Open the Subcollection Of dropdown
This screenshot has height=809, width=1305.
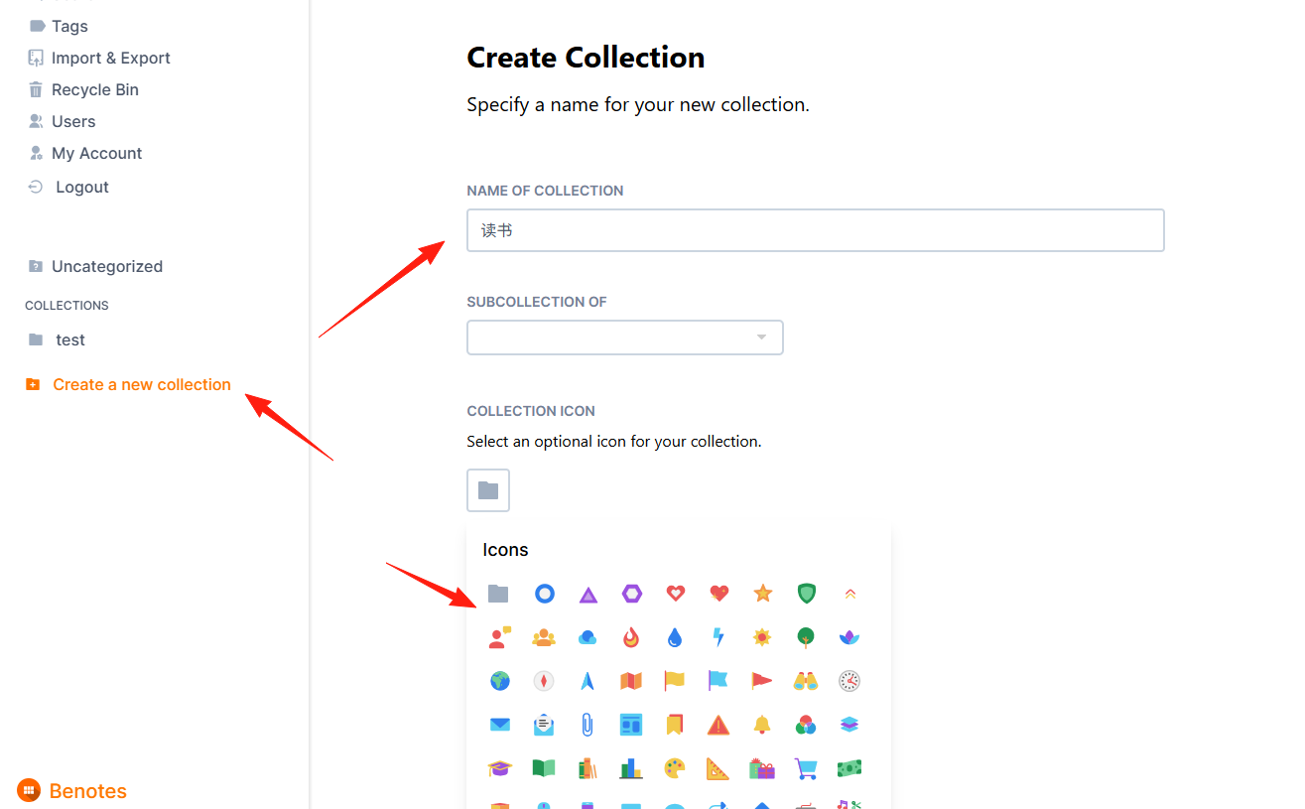click(625, 337)
